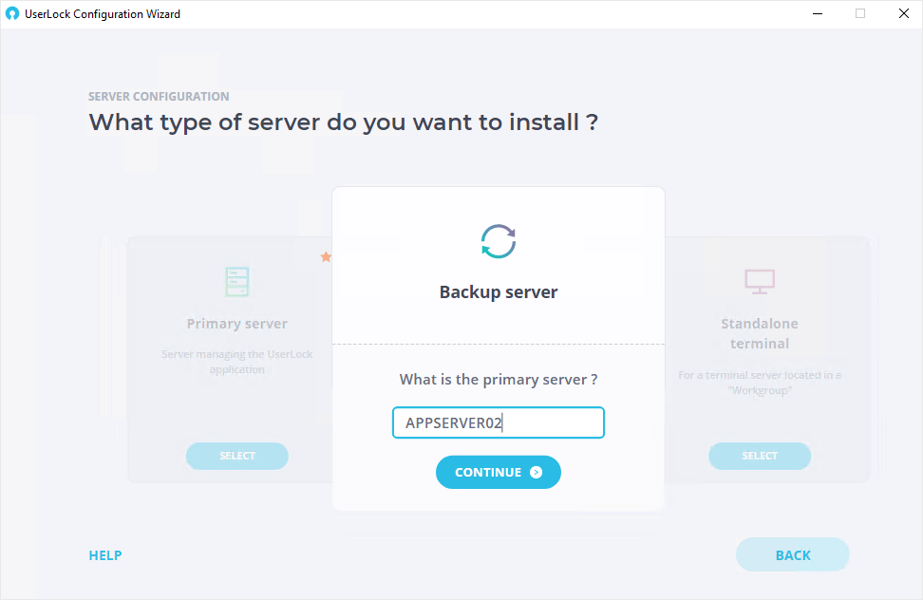Screen dimensions: 923x600
Task: Click the CONTINUE button
Action: pos(498,473)
